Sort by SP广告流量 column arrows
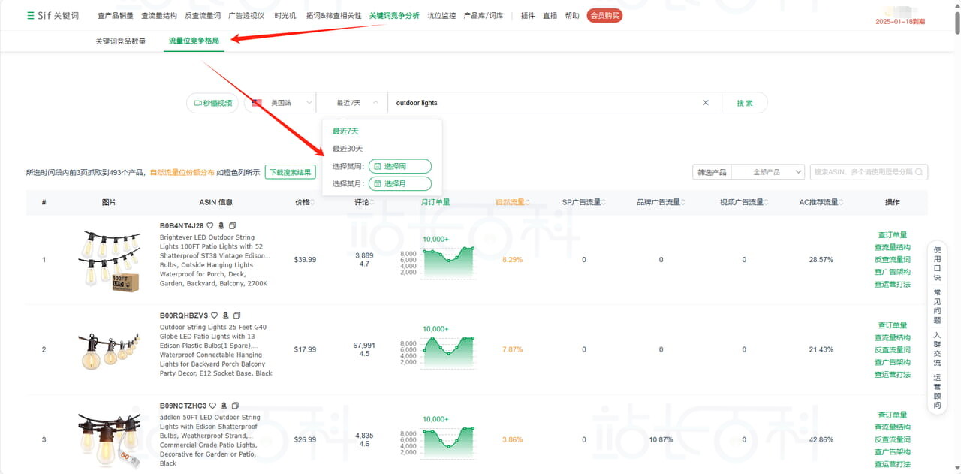The width and height of the screenshot is (961, 474). click(x=604, y=202)
